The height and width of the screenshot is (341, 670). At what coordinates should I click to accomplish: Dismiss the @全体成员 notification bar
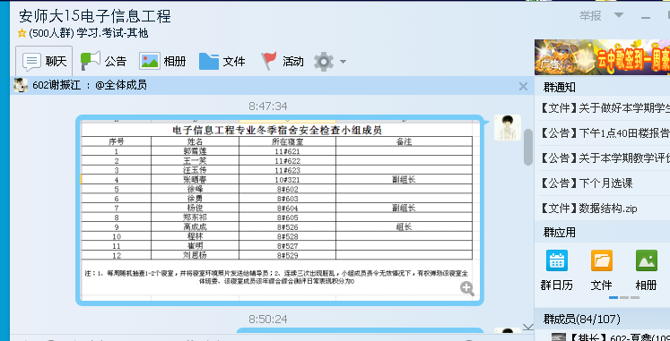pyautogui.click(x=523, y=87)
